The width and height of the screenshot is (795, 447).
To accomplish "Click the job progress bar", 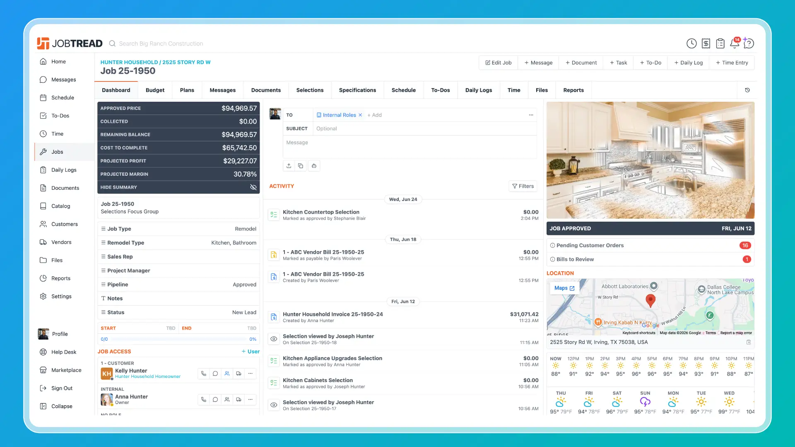I will pos(178,339).
